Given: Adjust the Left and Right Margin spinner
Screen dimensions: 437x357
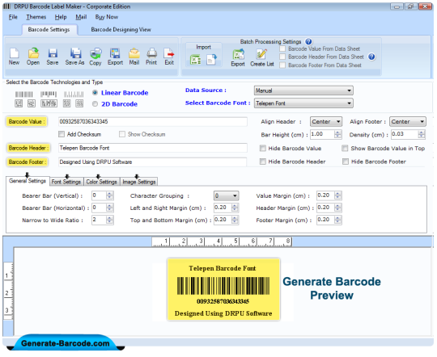Looking at the screenshot, I should [235, 208].
